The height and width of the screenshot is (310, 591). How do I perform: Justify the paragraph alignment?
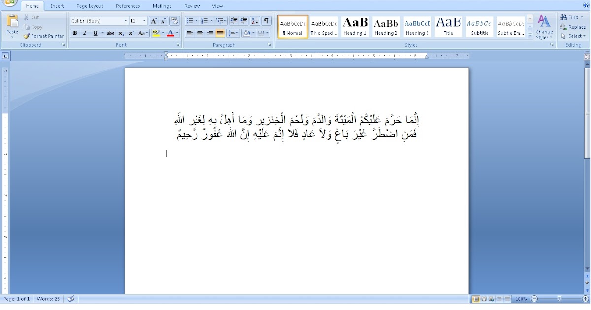[219, 33]
